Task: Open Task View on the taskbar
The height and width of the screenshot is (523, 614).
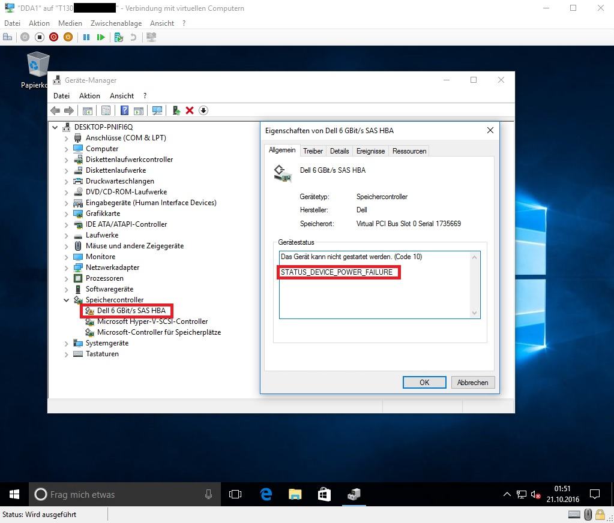Action: click(235, 494)
